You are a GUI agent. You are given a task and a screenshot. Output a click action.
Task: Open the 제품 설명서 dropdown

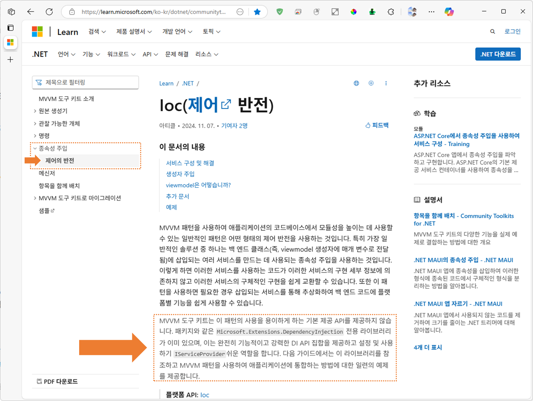coord(134,32)
